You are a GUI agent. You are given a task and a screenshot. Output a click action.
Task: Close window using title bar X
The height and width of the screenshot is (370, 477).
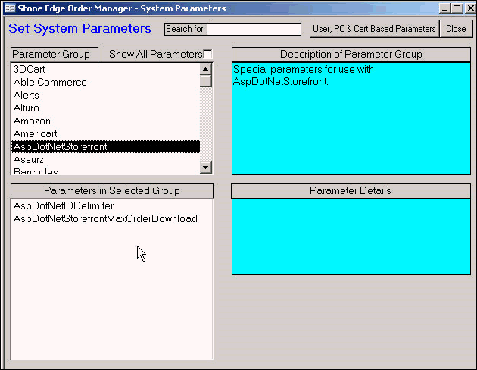470,8
